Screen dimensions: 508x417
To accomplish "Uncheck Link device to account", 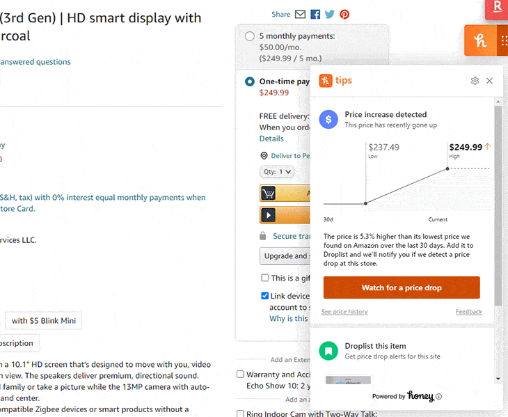I will (x=264, y=295).
